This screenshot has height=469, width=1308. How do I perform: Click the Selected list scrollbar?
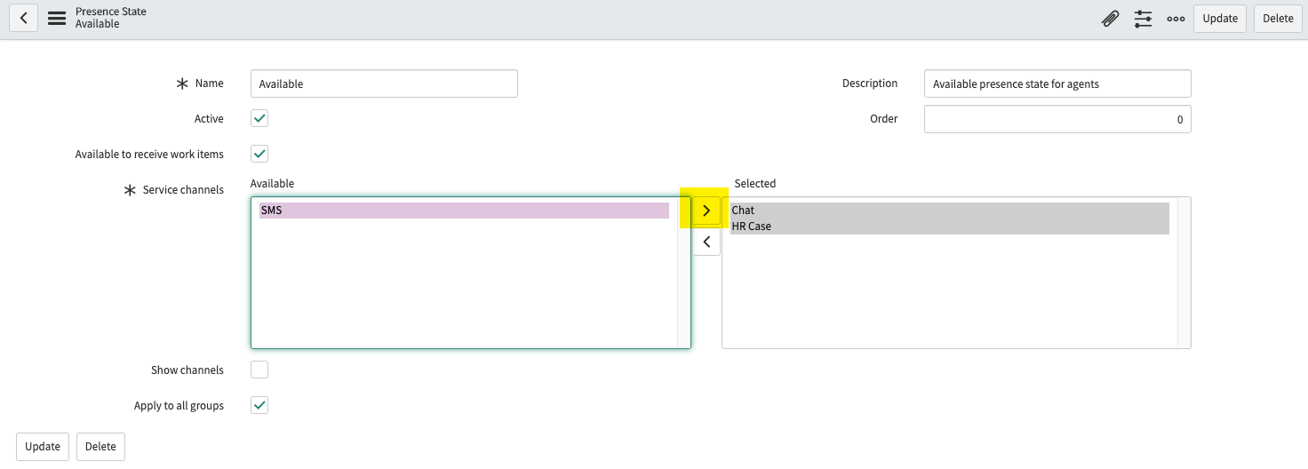click(x=1184, y=273)
